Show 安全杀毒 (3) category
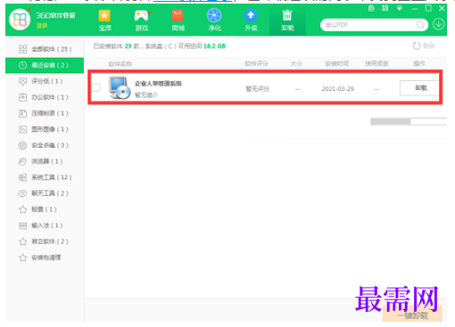 (x=45, y=145)
